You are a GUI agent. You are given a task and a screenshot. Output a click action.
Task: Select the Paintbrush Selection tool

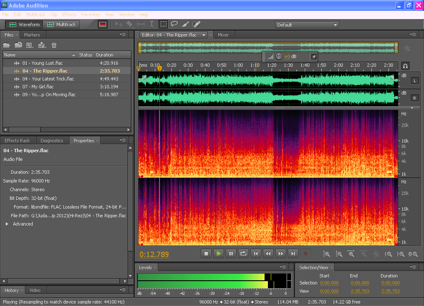tap(185, 24)
